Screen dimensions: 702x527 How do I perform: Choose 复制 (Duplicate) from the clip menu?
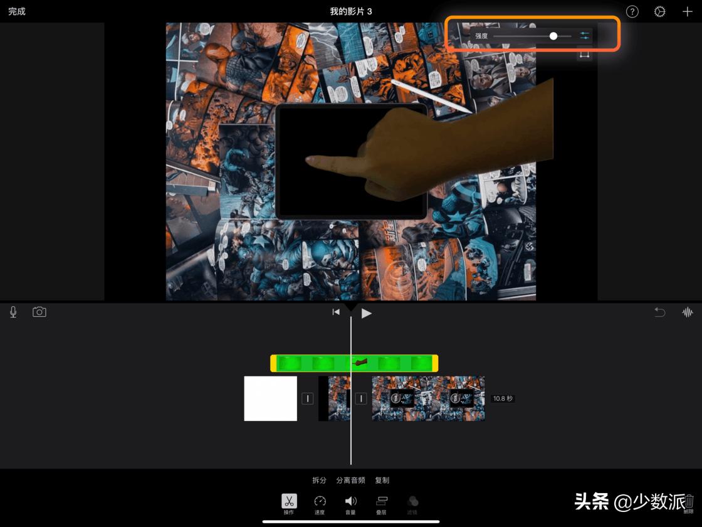point(382,480)
